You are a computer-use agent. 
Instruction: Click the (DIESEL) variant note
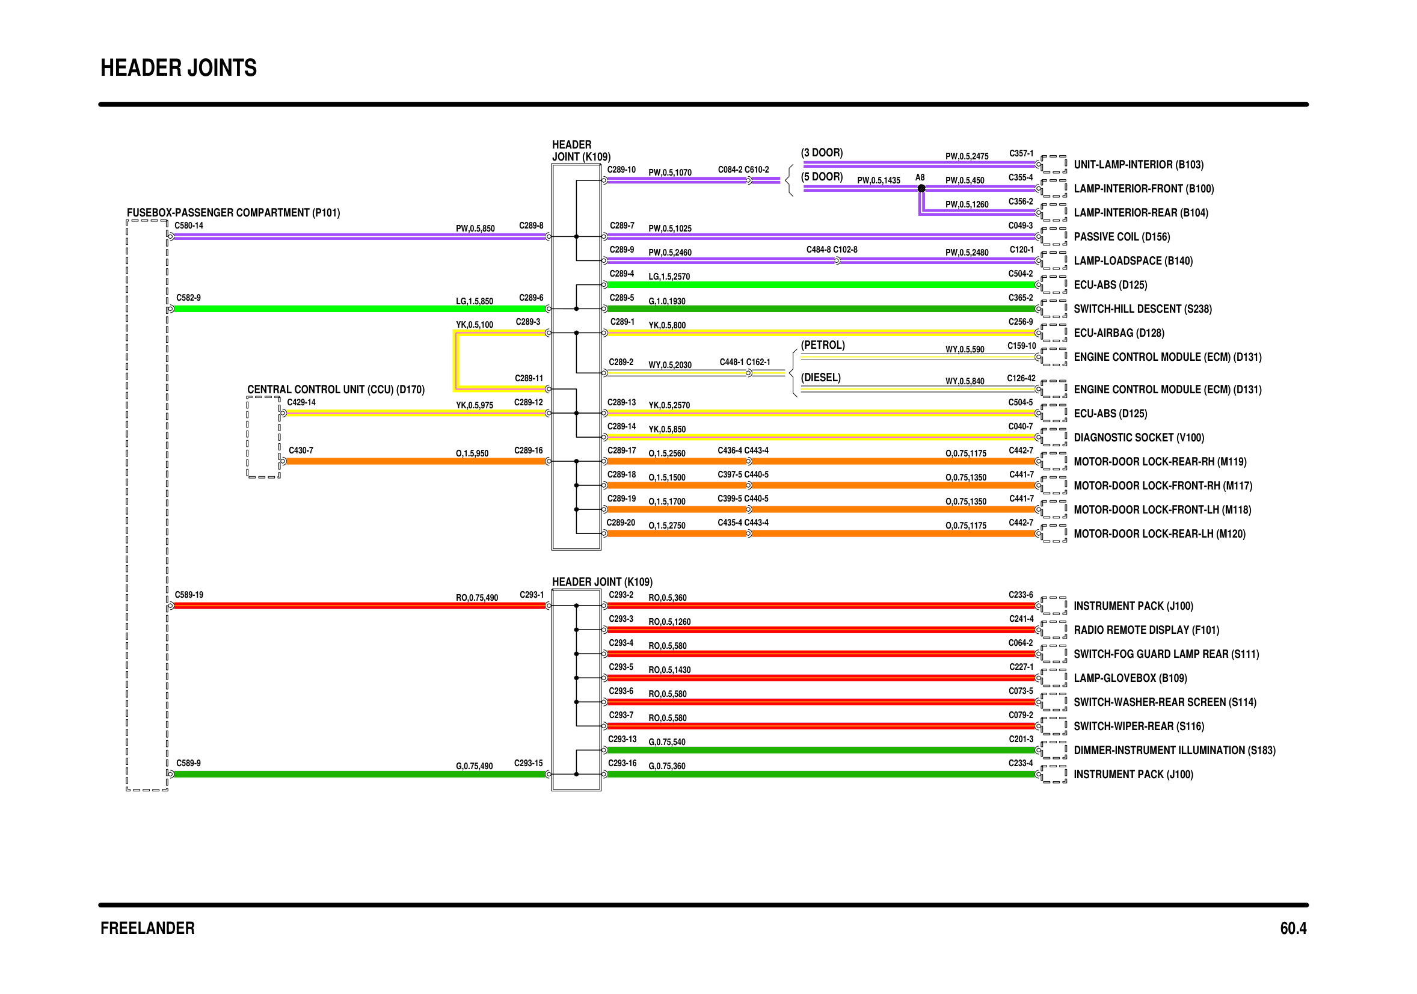coord(820,378)
